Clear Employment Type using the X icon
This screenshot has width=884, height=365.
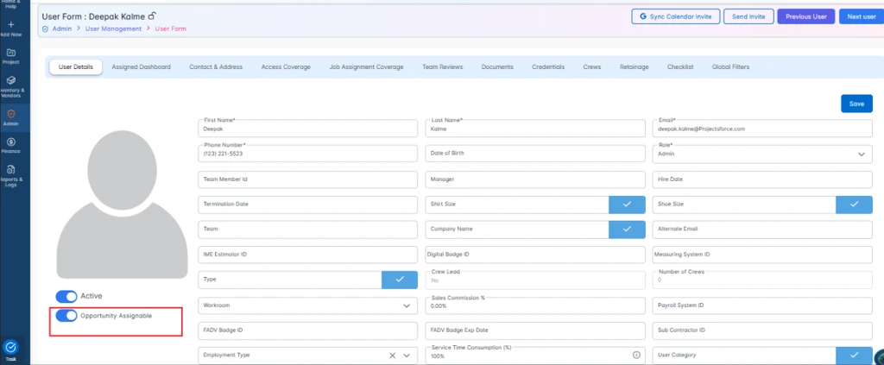[391, 355]
